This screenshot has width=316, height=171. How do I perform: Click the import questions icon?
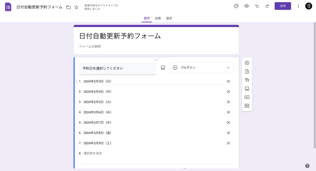pyautogui.click(x=247, y=71)
